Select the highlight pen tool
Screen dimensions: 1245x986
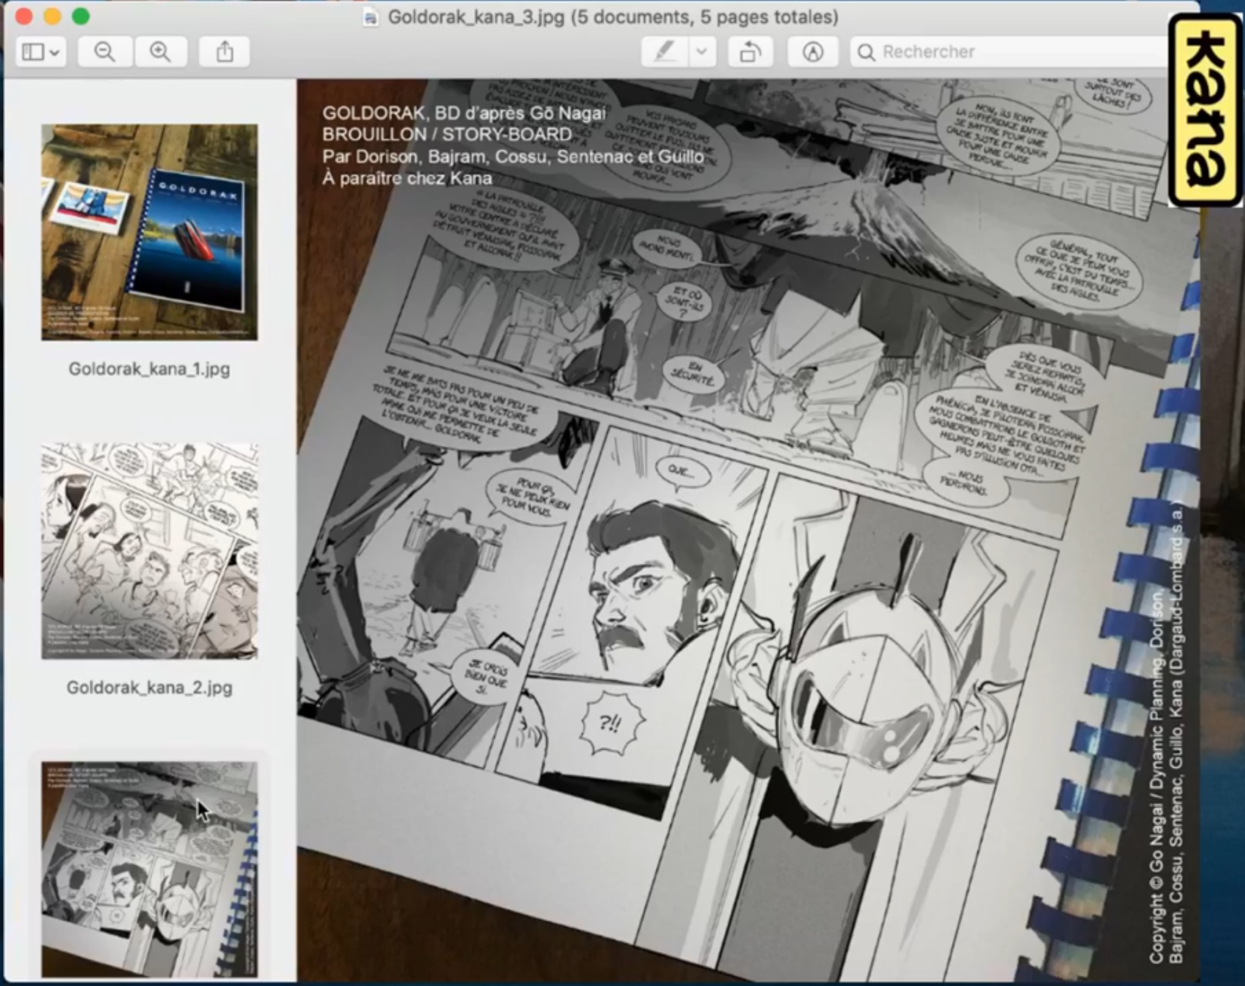(x=665, y=52)
